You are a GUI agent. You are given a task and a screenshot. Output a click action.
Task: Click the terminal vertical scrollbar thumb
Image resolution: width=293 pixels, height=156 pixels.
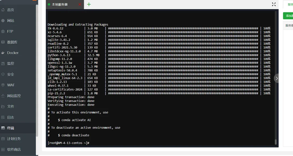(x=276, y=142)
